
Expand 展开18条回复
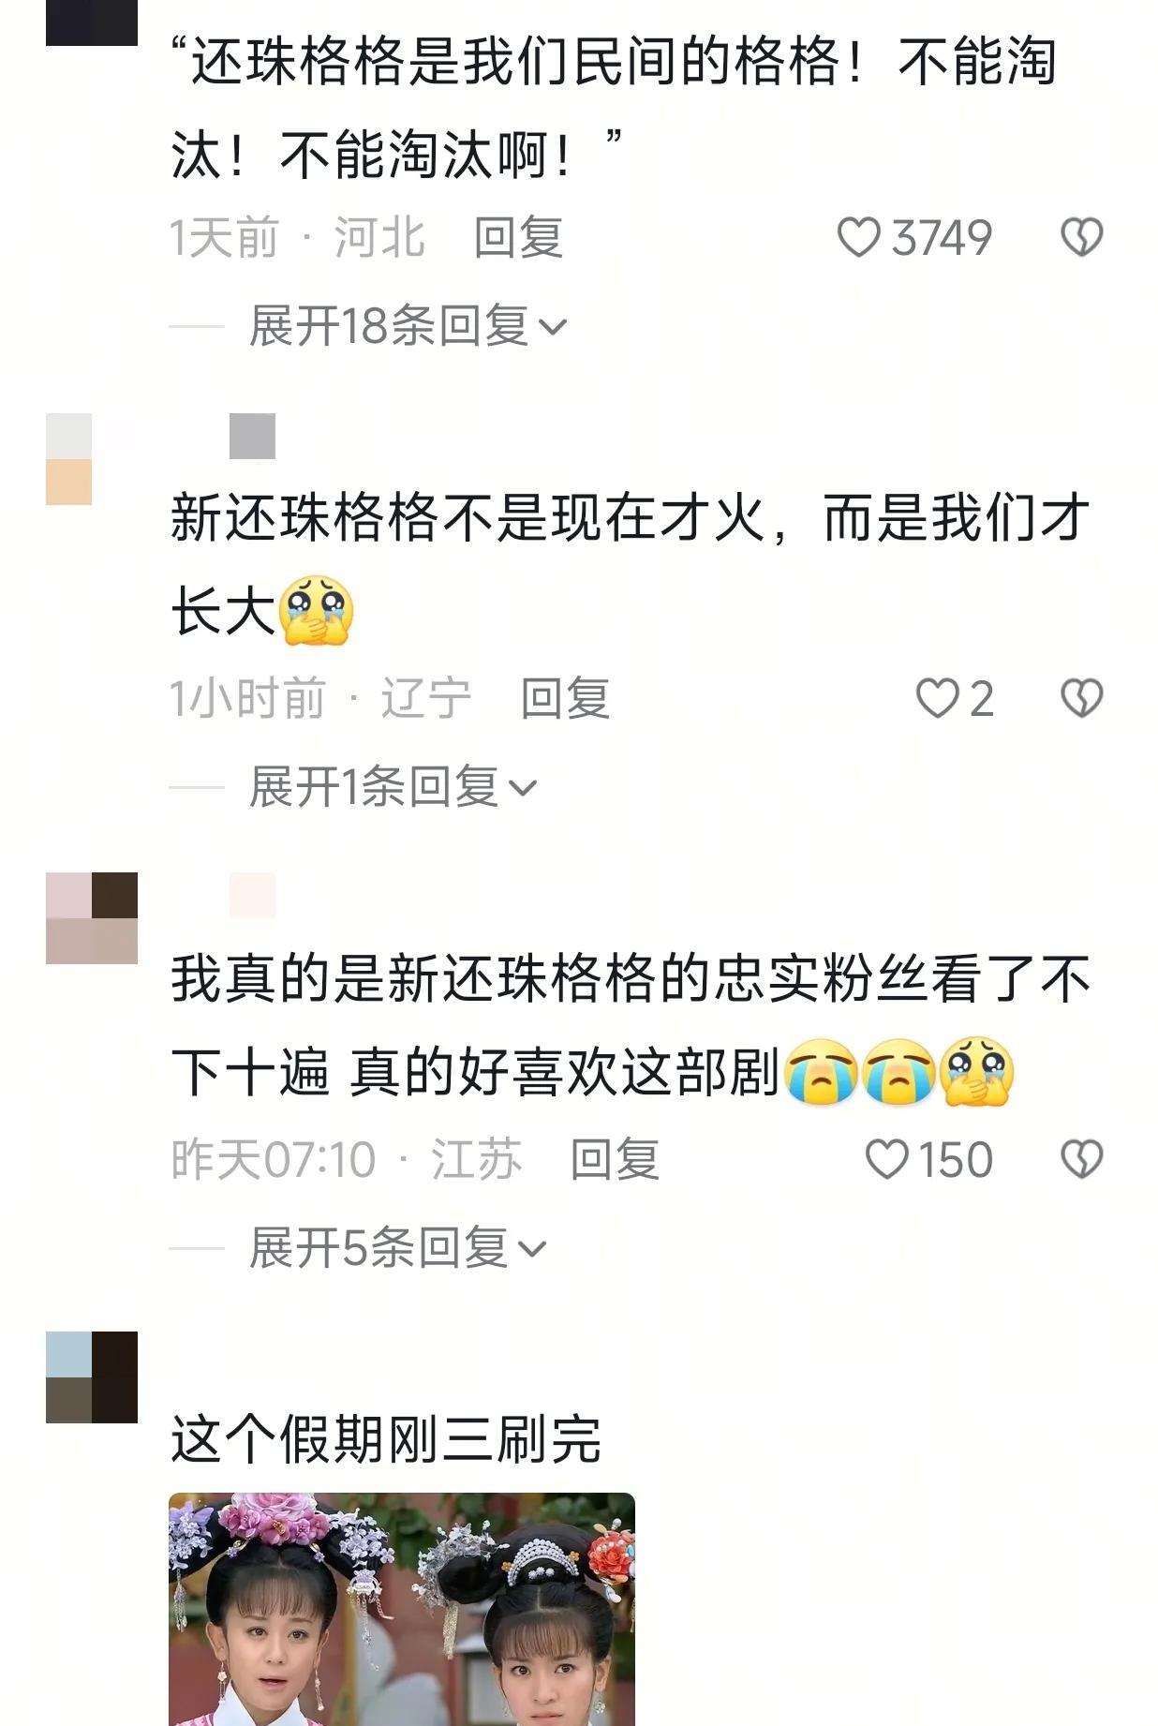(x=408, y=326)
